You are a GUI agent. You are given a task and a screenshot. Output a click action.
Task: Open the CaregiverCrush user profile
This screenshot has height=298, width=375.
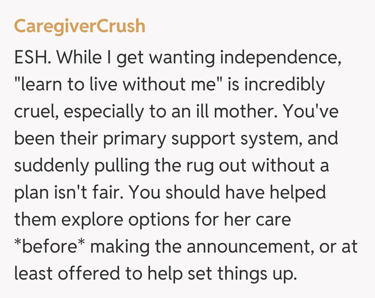[x=80, y=26]
